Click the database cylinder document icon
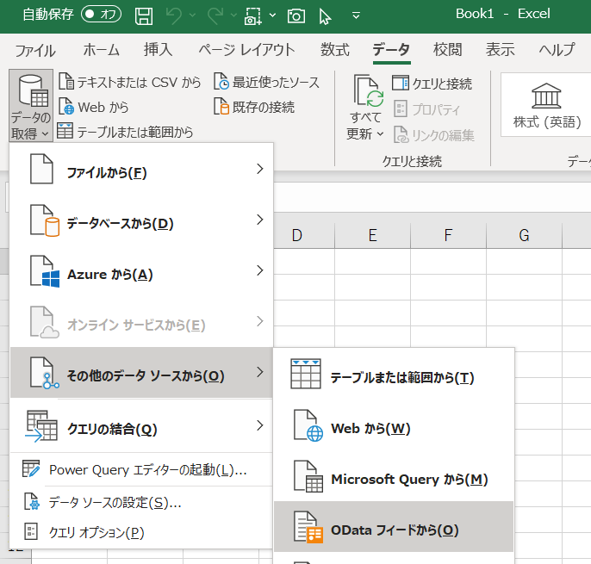This screenshot has height=564, width=591. point(45,220)
